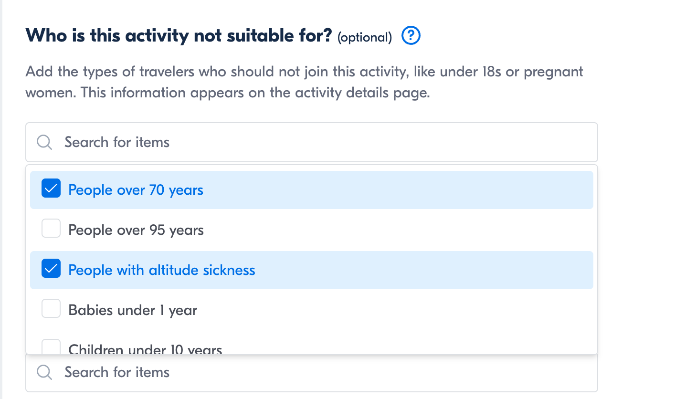675x399 pixels.
Task: Click the blue question mark help icon
Action: click(x=411, y=36)
